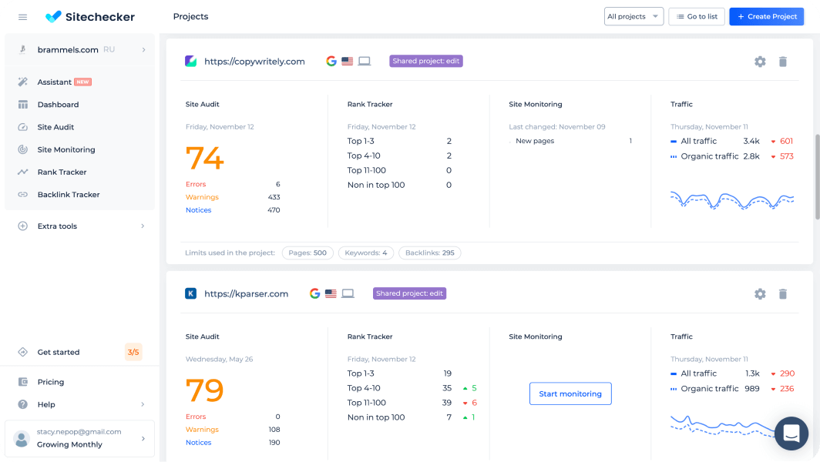Screen dimensions: 820x462
Task: Click the Pricing wallet icon
Action: pos(22,382)
